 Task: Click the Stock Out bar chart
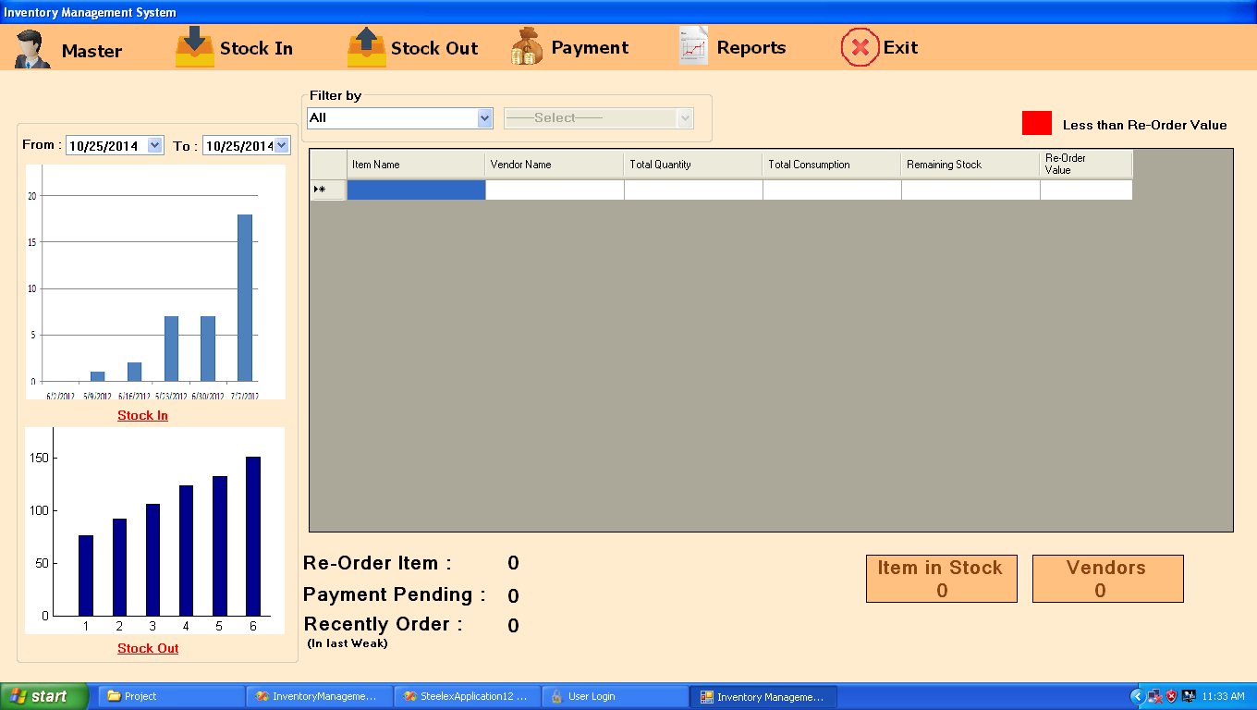click(x=155, y=531)
